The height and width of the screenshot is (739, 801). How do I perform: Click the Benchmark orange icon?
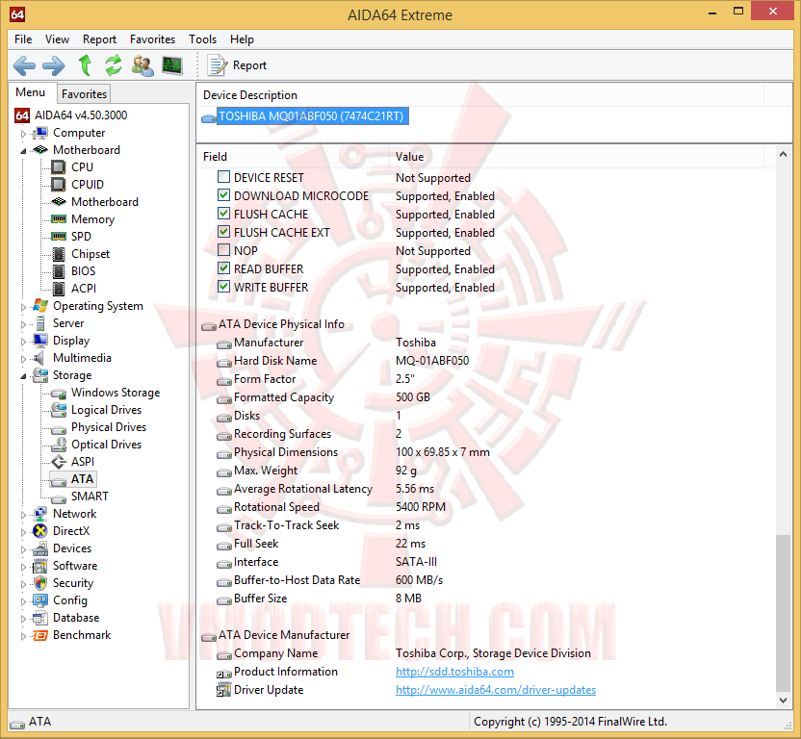39,635
